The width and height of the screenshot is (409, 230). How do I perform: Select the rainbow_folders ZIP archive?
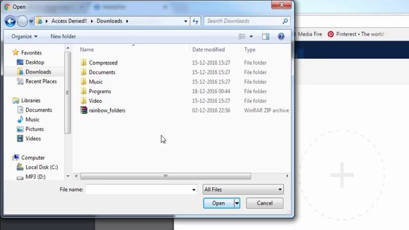(107, 111)
